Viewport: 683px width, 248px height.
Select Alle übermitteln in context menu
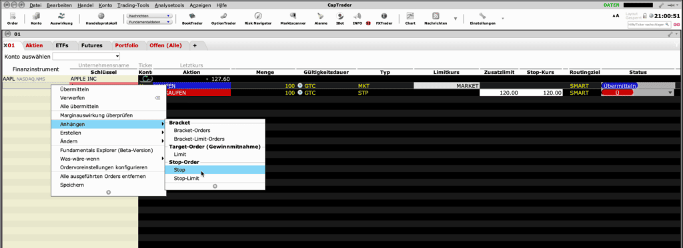pyautogui.click(x=109, y=107)
